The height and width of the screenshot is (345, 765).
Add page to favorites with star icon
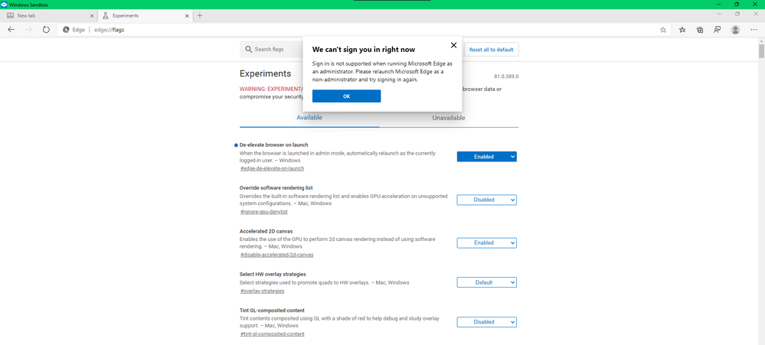tap(662, 30)
